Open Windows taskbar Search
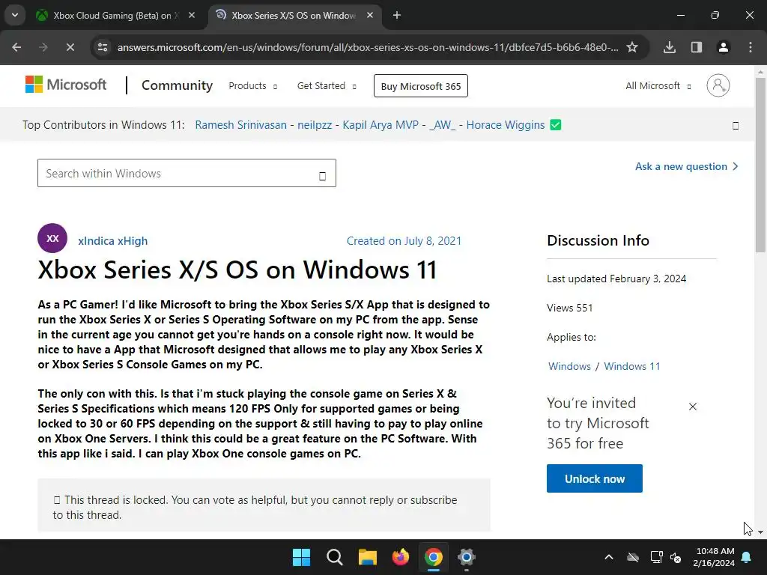The width and height of the screenshot is (767, 575). (x=335, y=557)
